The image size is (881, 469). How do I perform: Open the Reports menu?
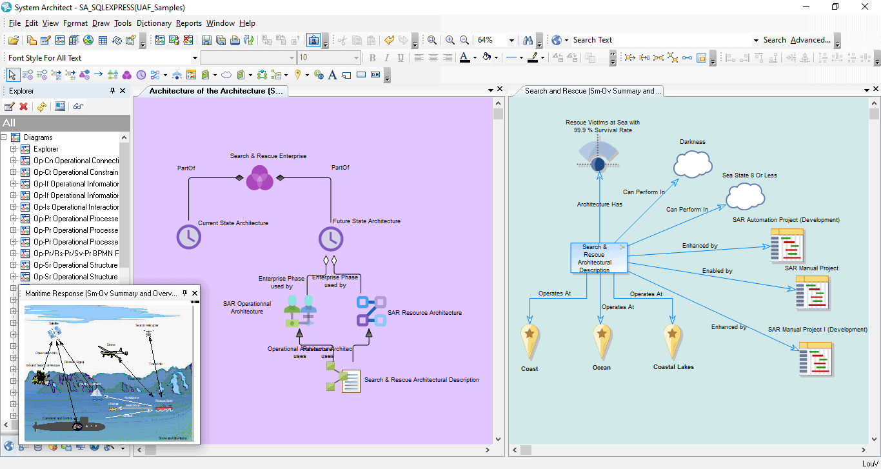pos(189,23)
